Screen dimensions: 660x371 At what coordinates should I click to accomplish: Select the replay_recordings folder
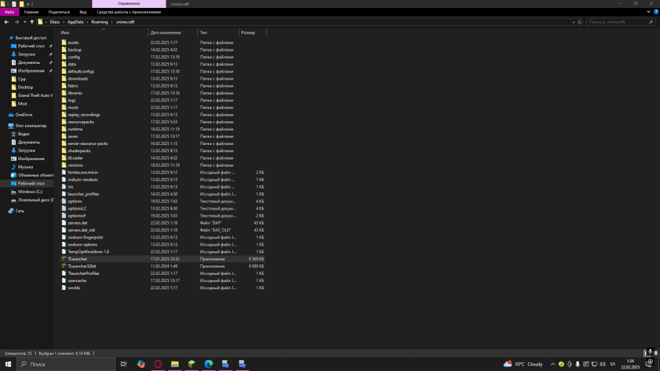click(x=84, y=115)
